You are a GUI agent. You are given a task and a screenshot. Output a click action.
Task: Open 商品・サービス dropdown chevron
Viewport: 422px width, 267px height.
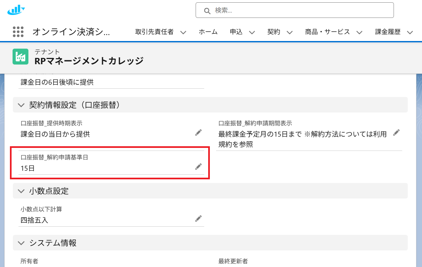359,32
